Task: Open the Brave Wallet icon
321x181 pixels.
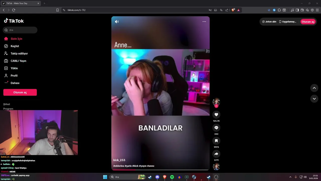Action: [302, 10]
